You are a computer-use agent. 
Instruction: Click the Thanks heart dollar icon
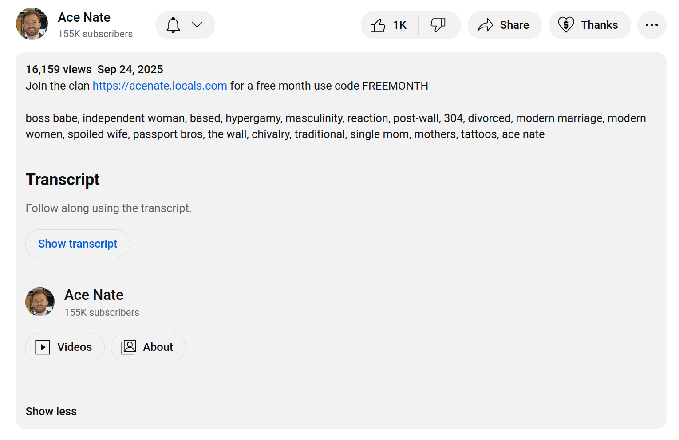[x=566, y=25]
